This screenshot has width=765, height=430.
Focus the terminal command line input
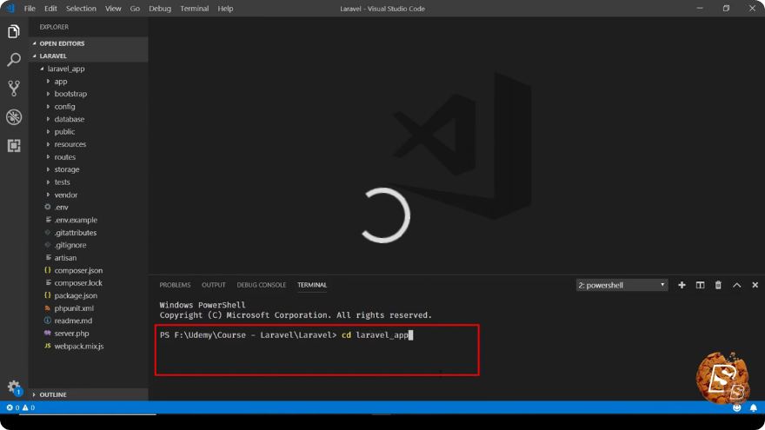point(287,335)
